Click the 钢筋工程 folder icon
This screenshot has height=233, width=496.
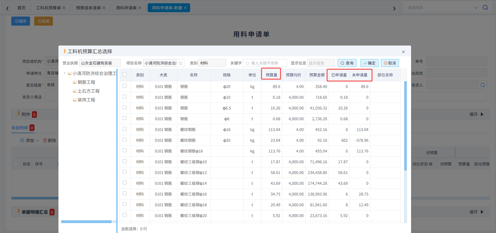pyautogui.click(x=75, y=82)
